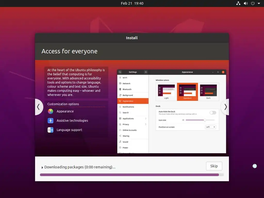This screenshot has height=198, width=264.
Task: Click the Language support icon
Action: [x=51, y=130]
